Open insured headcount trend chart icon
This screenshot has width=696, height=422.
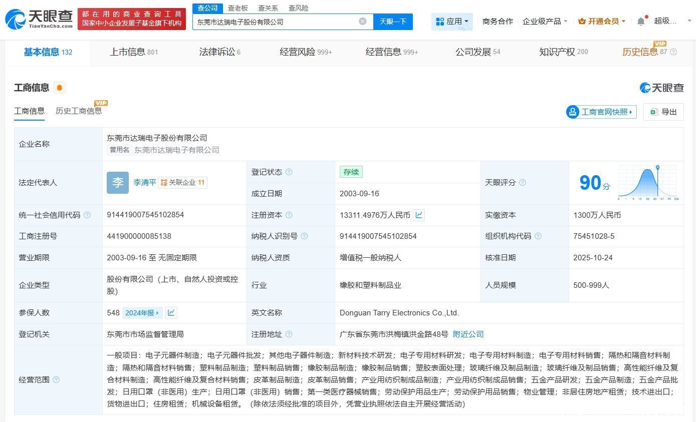coord(171,312)
